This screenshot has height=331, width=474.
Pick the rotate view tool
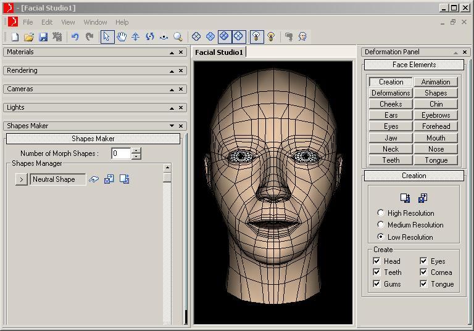click(x=150, y=37)
